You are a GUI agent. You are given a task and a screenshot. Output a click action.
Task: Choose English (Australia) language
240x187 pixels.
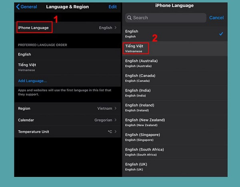click(175, 63)
